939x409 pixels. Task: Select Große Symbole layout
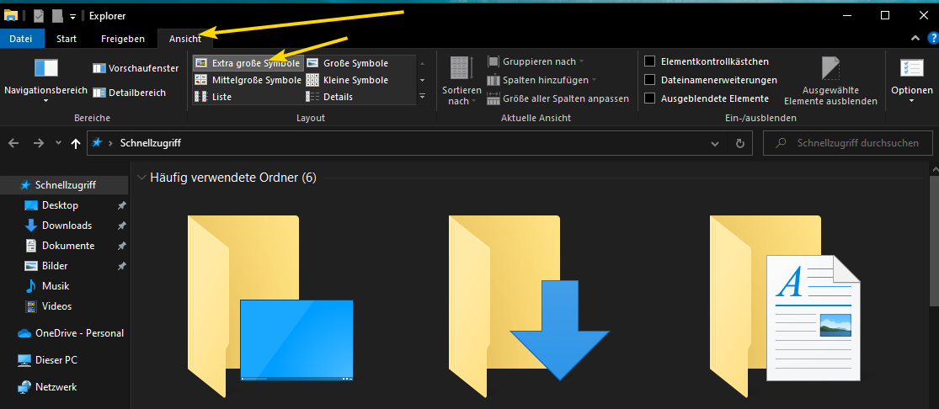[x=348, y=63]
